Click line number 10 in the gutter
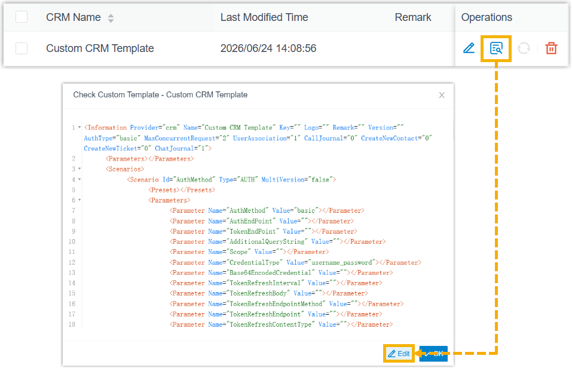This screenshot has width=572, height=368. tap(72, 241)
